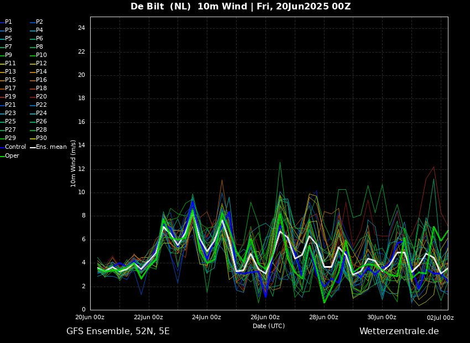
Task: Click the 20Jun 00z x-axis label
Action: 90,317
